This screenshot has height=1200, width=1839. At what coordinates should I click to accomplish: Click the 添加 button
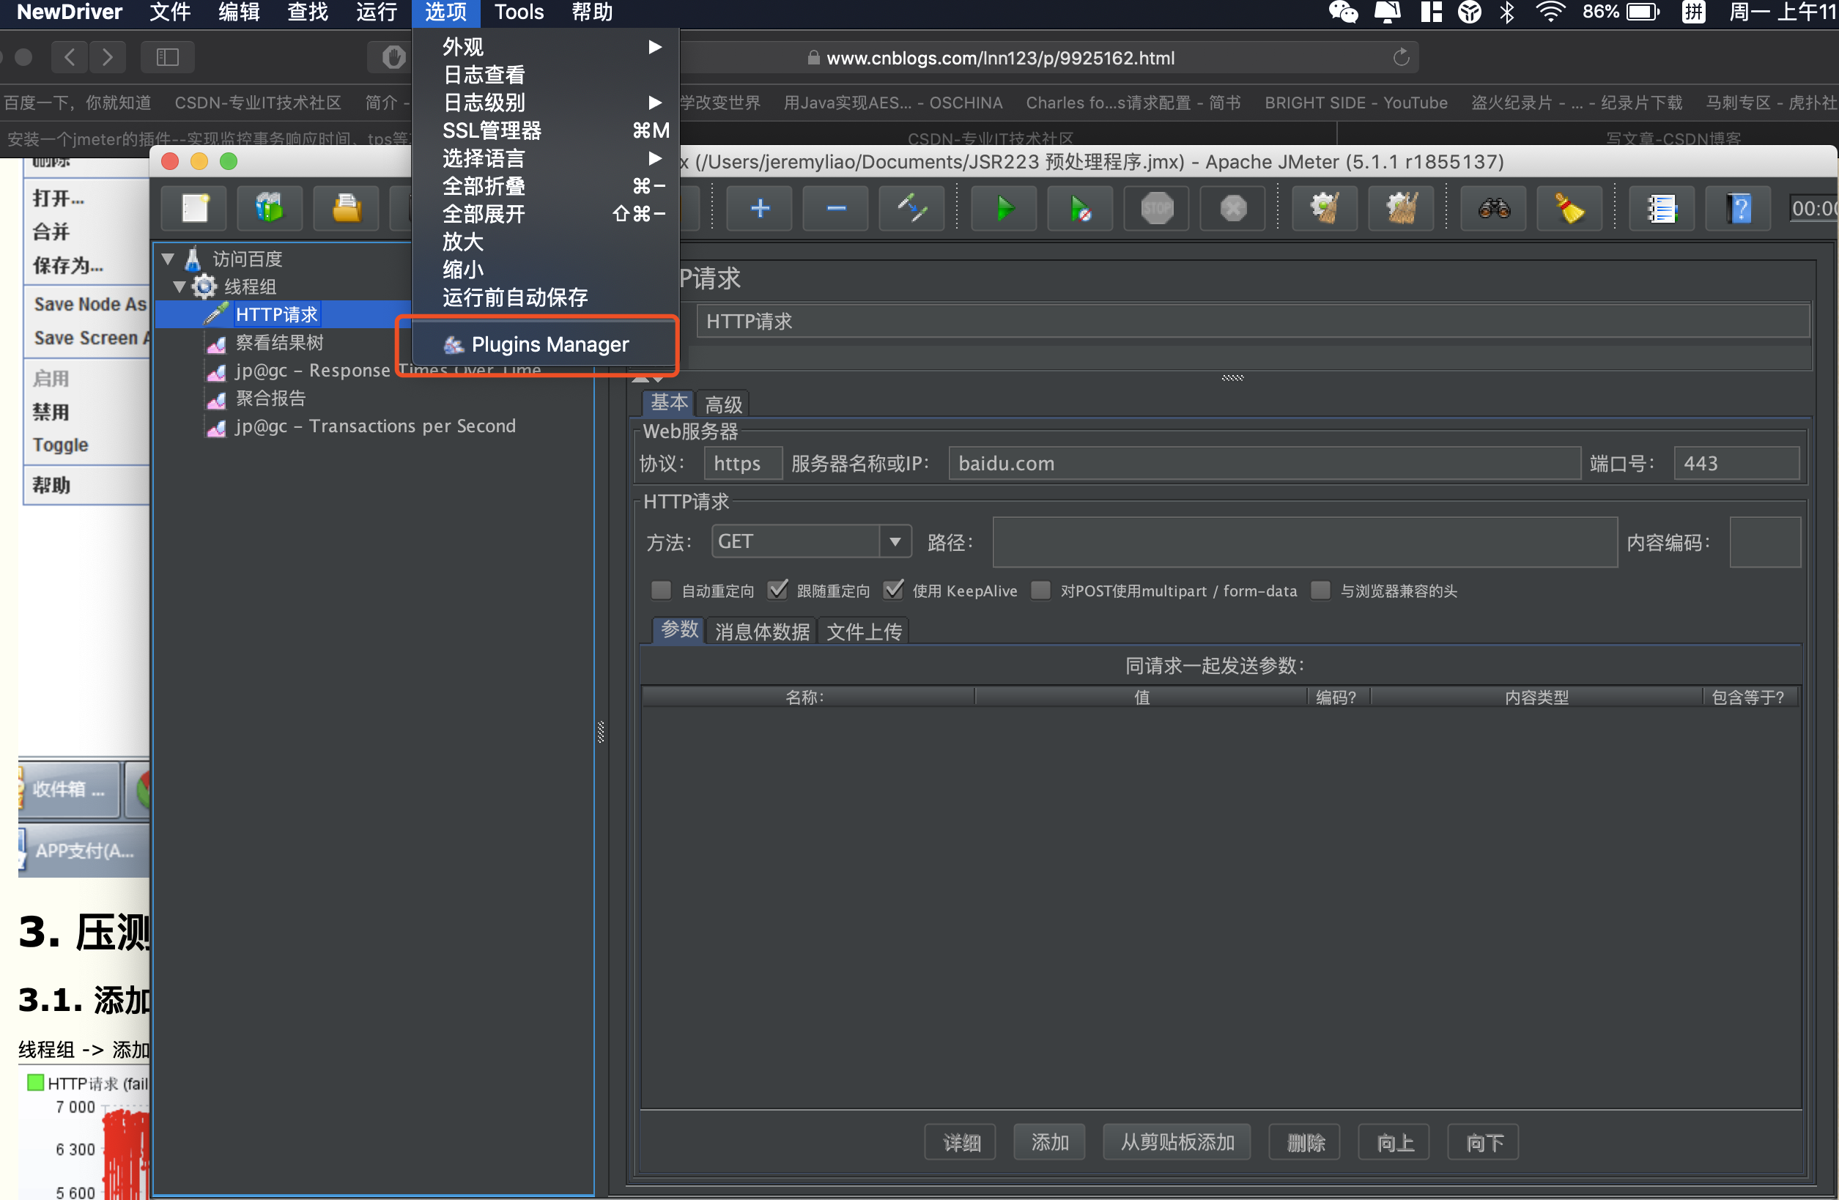pyautogui.click(x=1048, y=1141)
